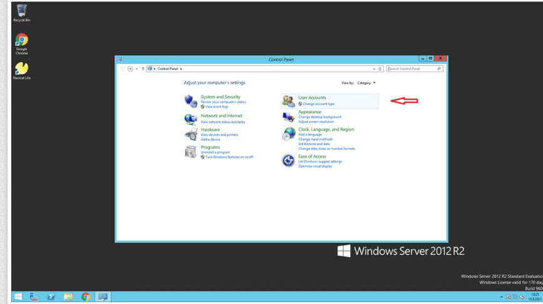Click Change account type link

[319, 104]
